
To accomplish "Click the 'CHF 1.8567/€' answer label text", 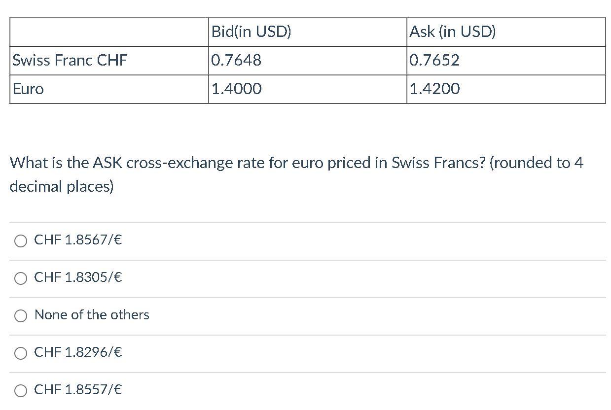I will 78,240.
